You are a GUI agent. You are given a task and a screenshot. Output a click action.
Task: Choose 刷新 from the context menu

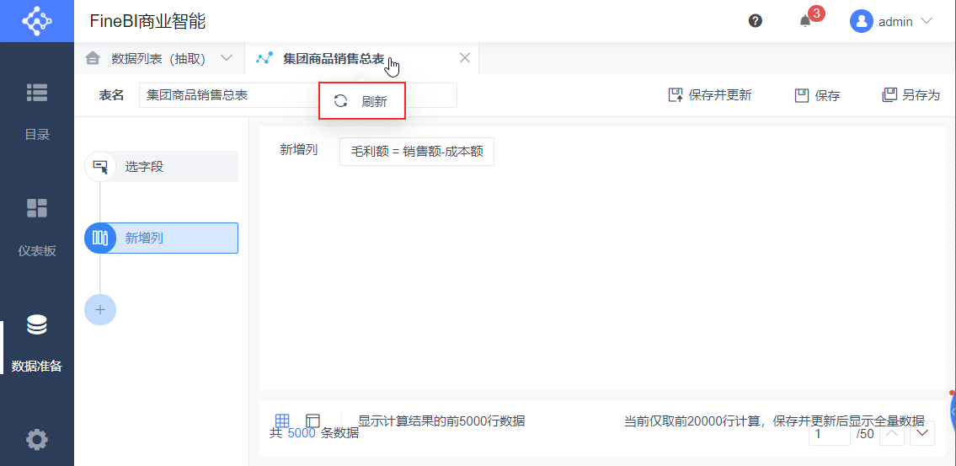pos(362,101)
